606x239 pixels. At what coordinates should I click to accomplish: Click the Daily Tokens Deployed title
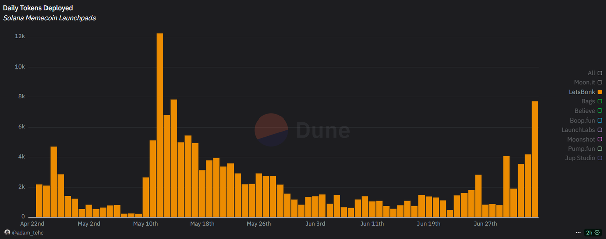point(38,8)
